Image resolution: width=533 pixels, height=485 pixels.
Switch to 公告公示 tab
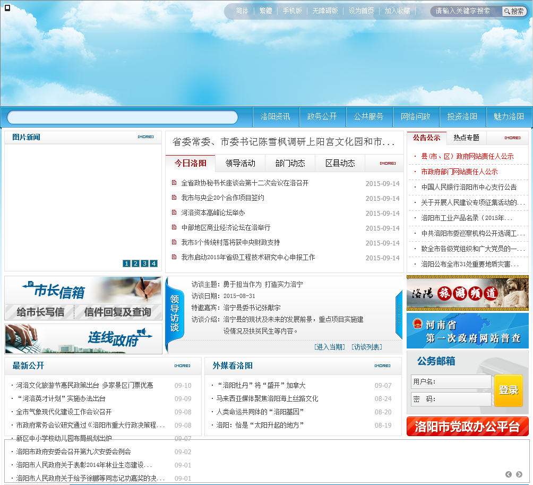point(427,138)
